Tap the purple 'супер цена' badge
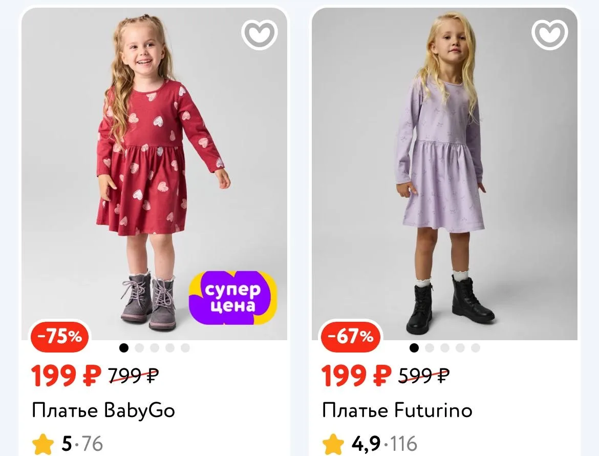599x456 pixels. point(233,298)
